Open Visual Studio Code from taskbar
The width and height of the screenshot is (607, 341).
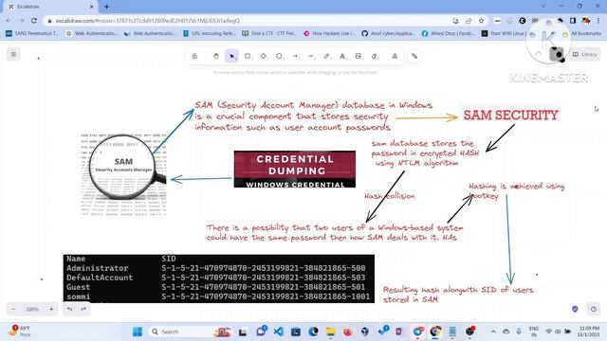click(278, 332)
